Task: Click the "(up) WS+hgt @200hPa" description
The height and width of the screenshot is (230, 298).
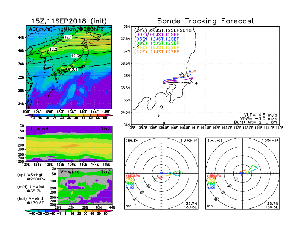Action: click(31, 177)
